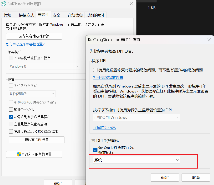
Task: Open the 8 位(256)色 dropdown
Action: [x=32, y=94]
